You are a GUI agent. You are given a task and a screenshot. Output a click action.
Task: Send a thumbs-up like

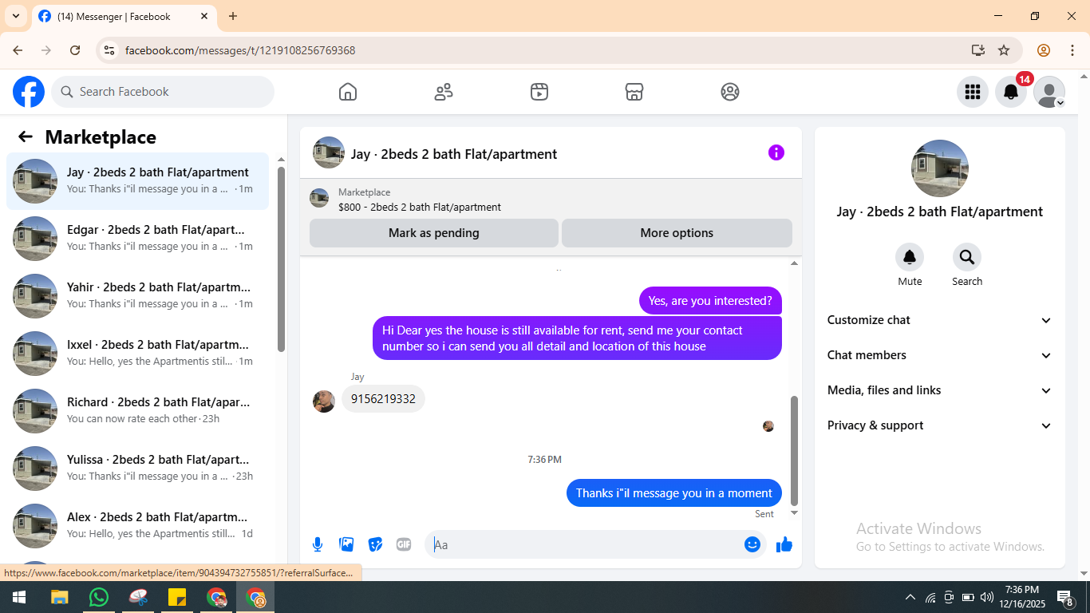784,544
